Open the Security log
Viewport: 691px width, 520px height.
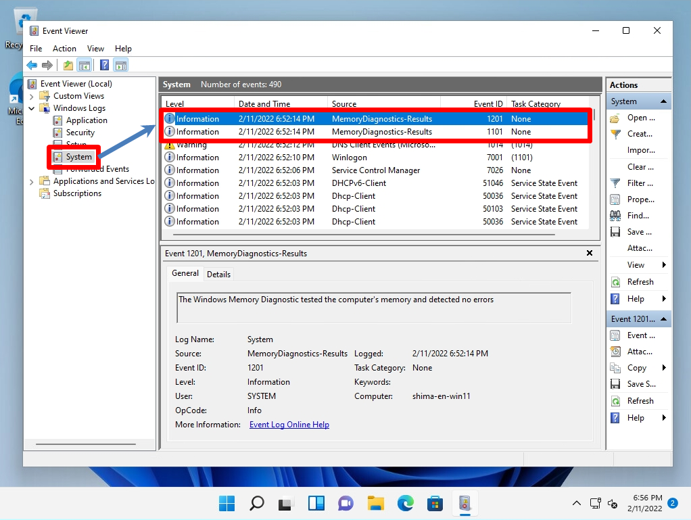point(80,133)
